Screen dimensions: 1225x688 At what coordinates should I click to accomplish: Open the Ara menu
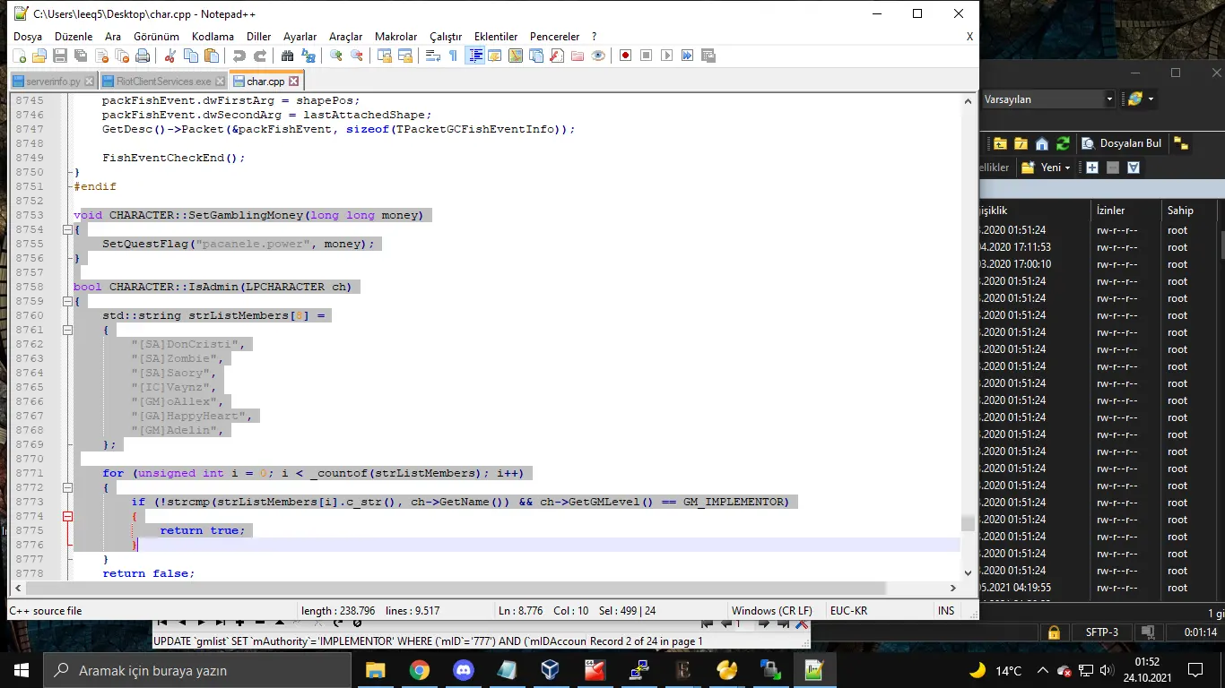(x=113, y=37)
